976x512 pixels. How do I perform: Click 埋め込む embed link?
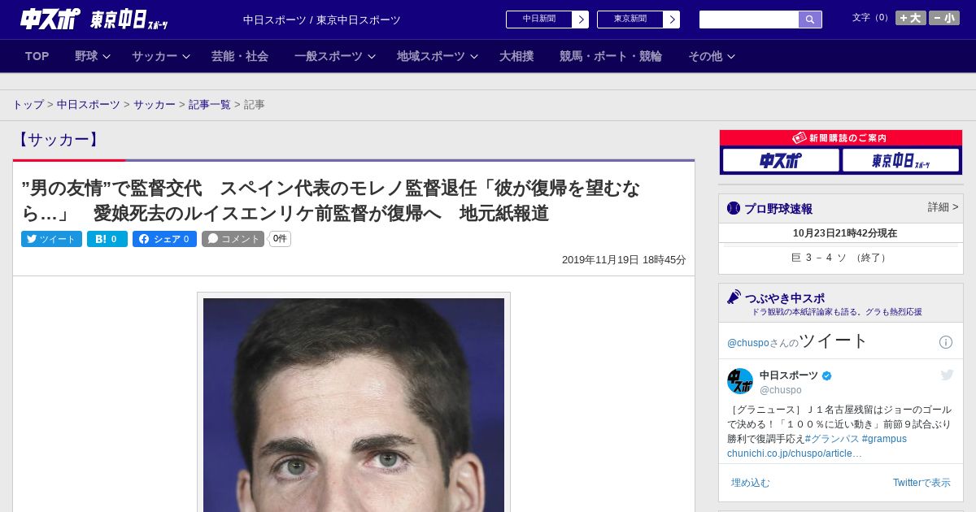750,483
